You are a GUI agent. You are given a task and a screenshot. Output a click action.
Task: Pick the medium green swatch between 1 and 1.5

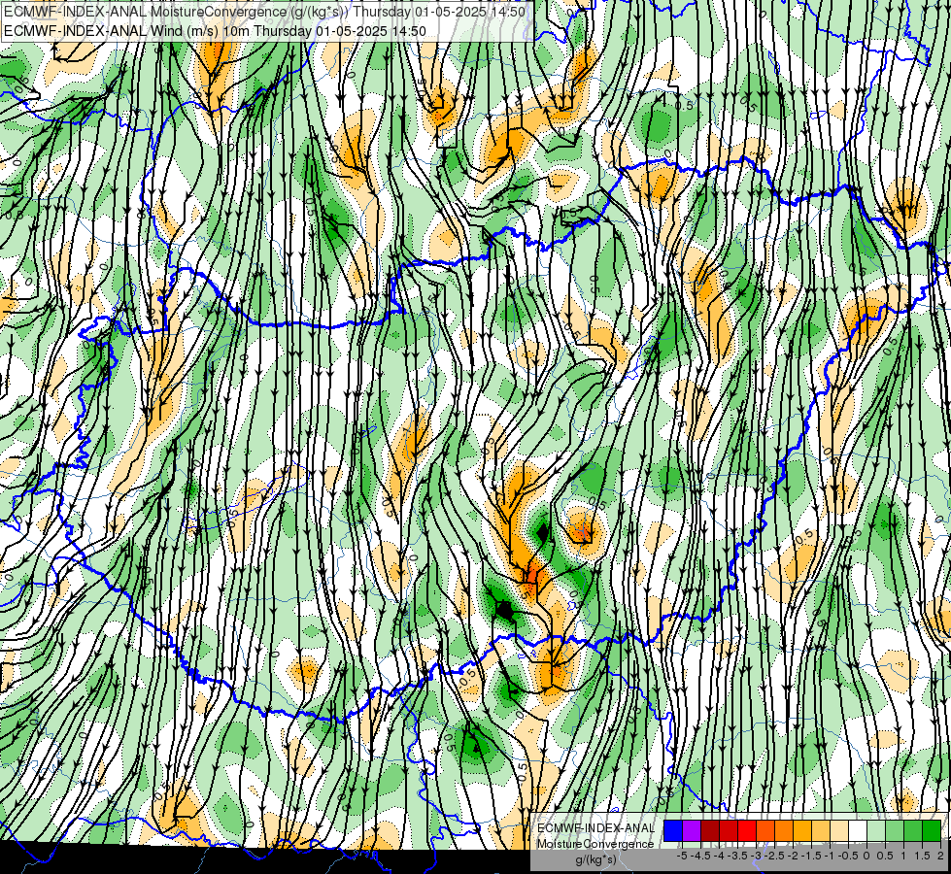[x=913, y=830]
